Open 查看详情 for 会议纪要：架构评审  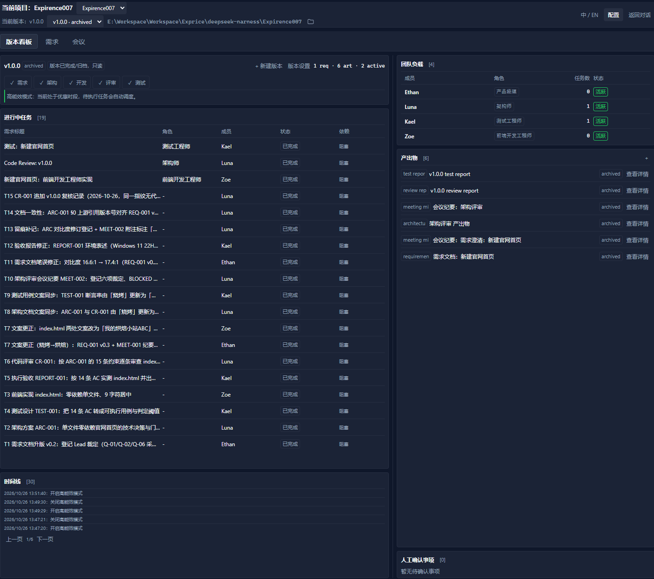click(x=637, y=207)
